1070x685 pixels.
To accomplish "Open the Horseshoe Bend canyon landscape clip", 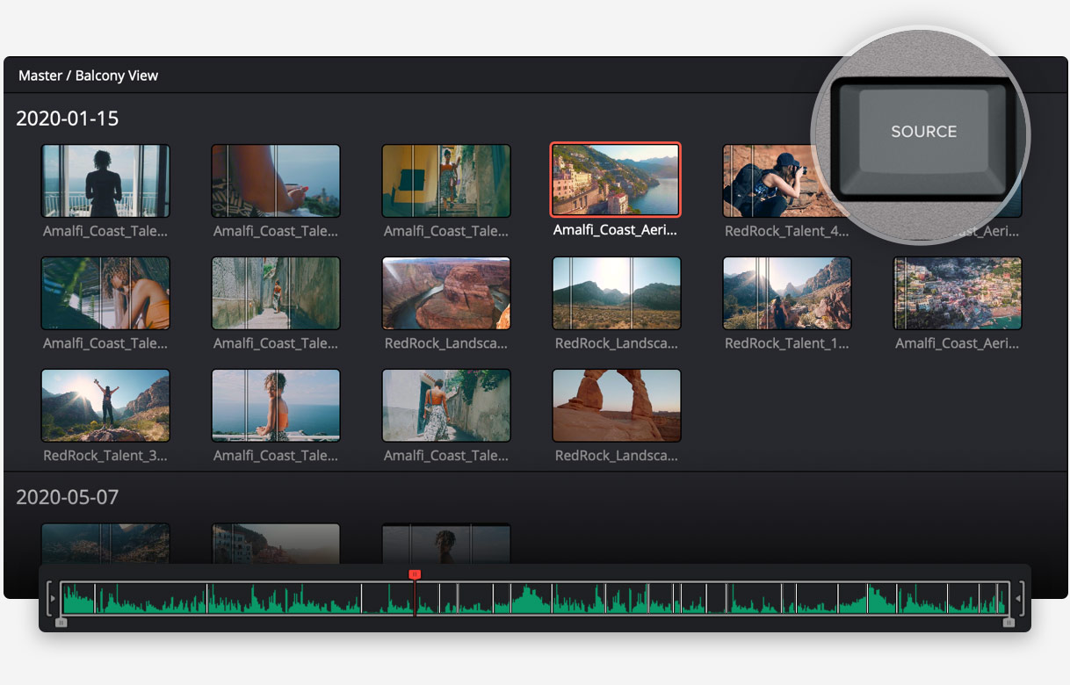I will pyautogui.click(x=446, y=292).
